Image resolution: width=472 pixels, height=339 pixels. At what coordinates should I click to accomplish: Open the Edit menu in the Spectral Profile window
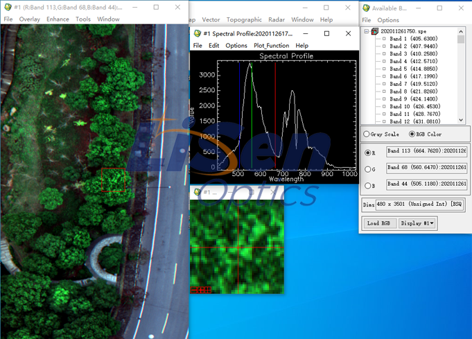tap(213, 46)
